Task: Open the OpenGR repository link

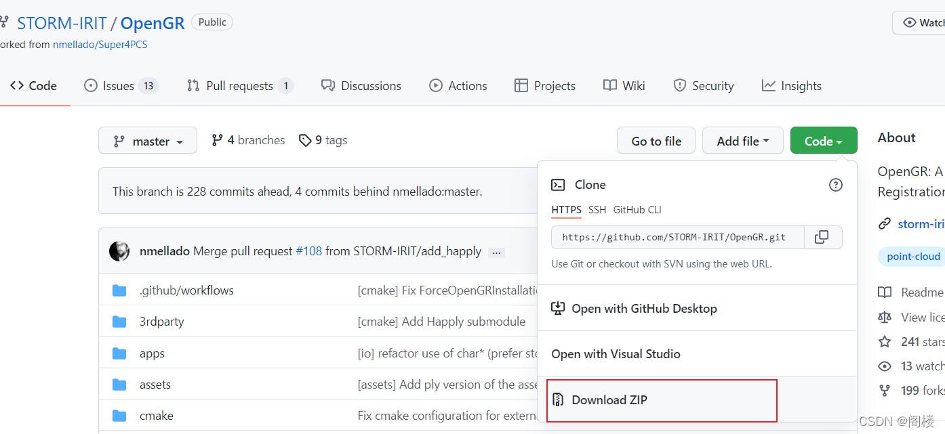Action: (x=153, y=23)
